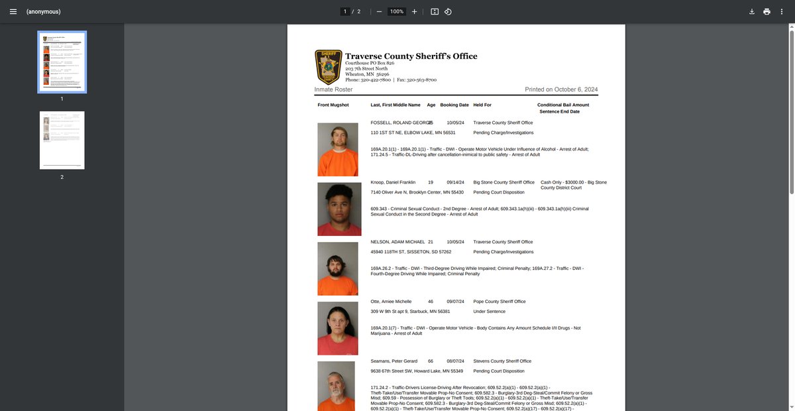
Task: Click mugshot of Seamans, Peter Gerard
Action: pos(337,386)
